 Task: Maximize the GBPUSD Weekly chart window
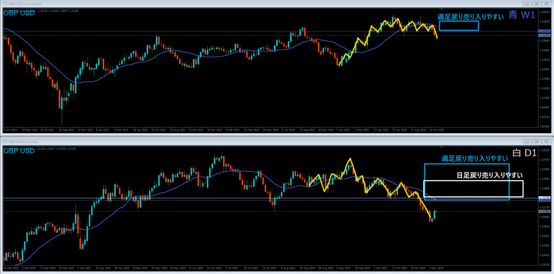pyautogui.click(x=536, y=3)
